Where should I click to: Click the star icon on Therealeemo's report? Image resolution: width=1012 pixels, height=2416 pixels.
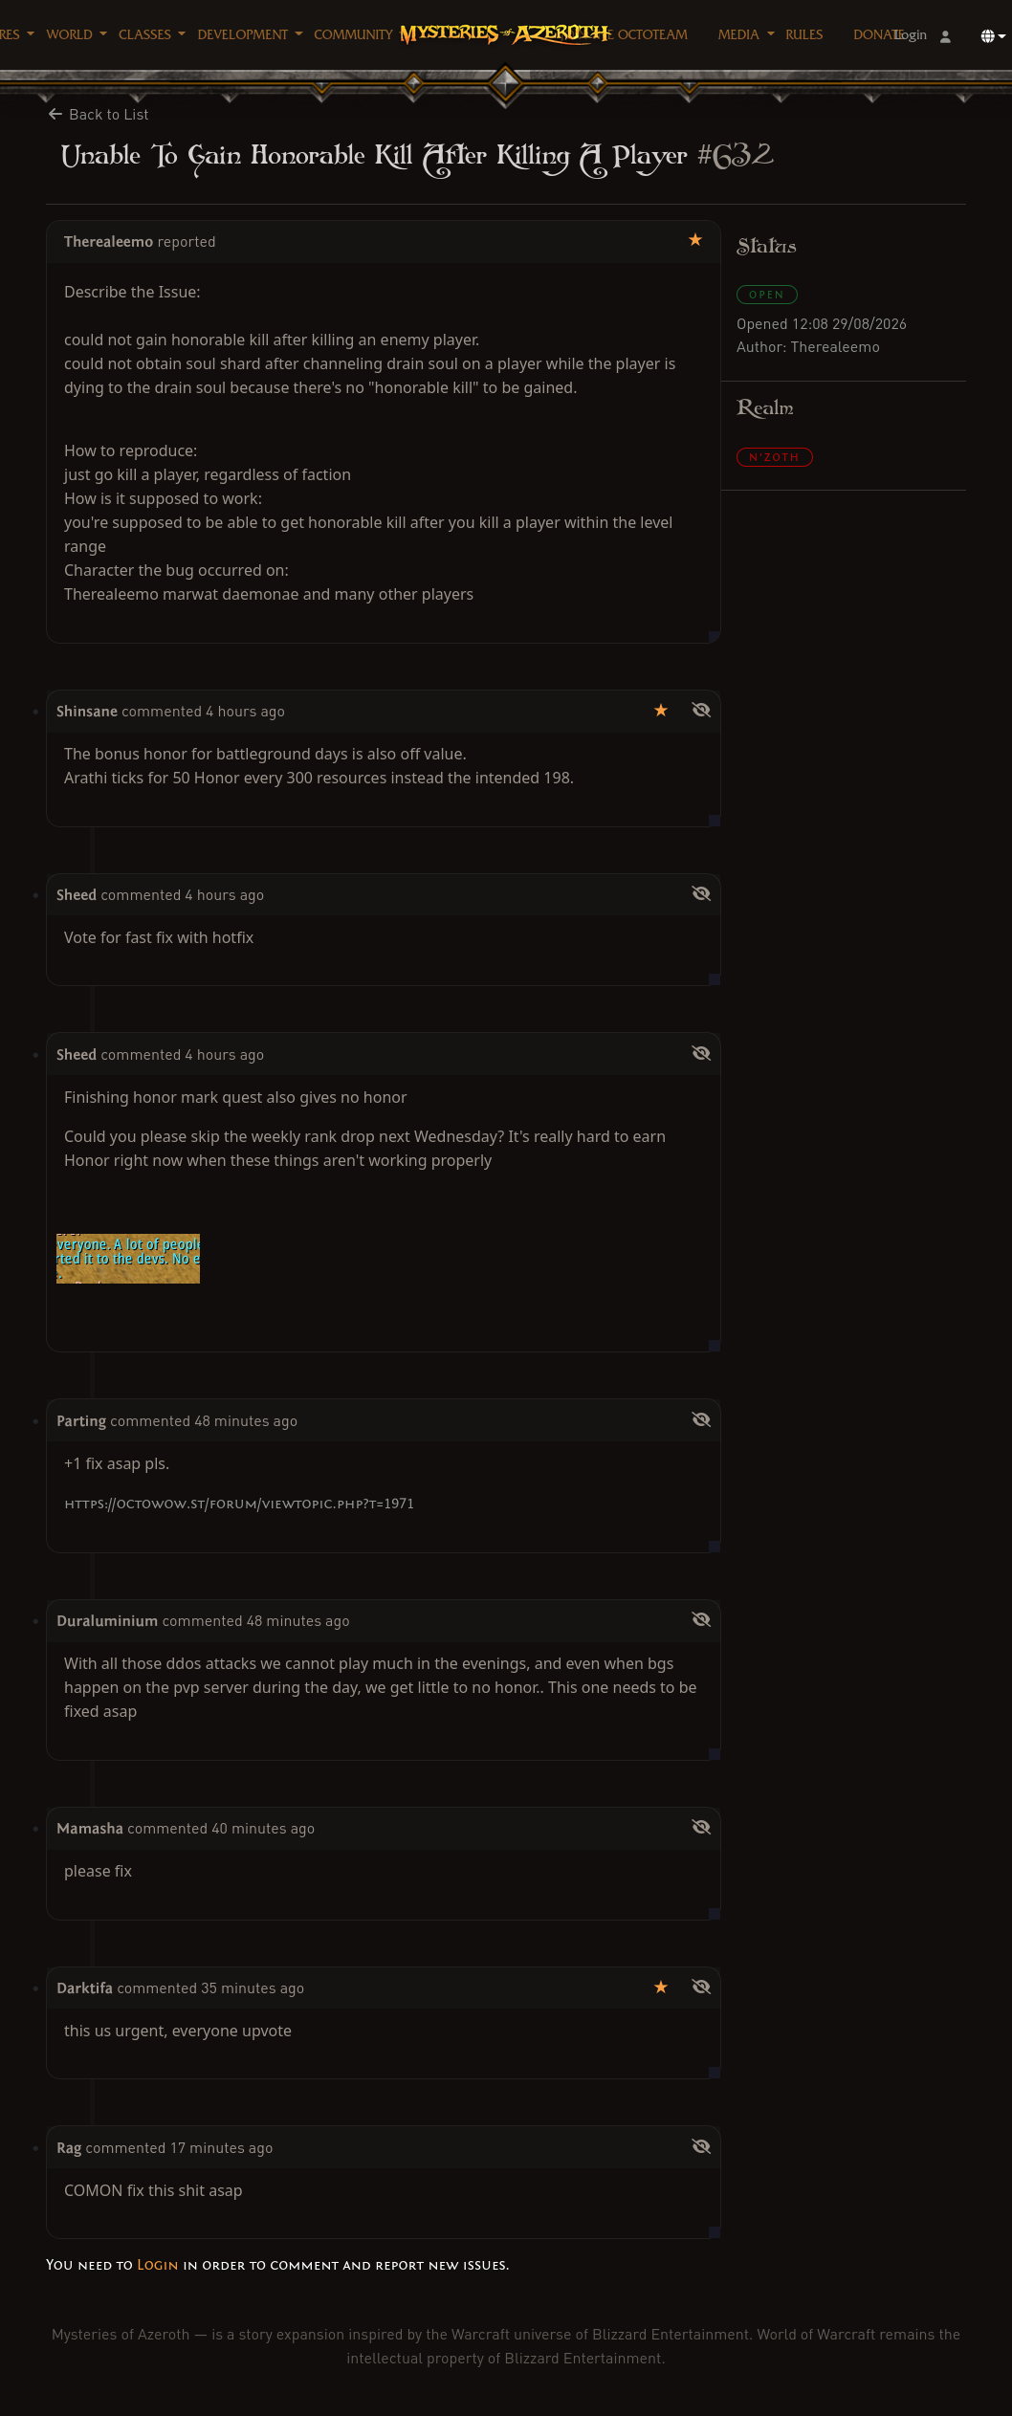coord(695,240)
